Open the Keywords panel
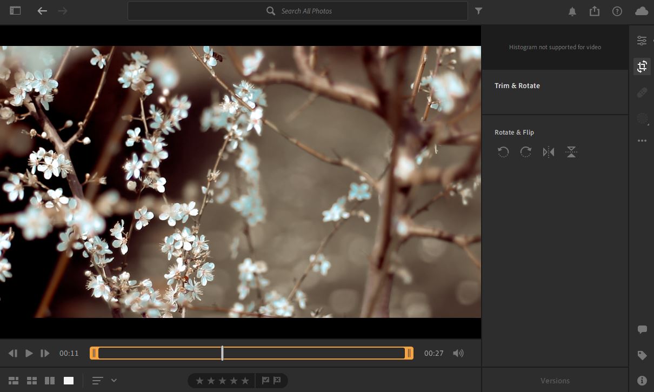 click(642, 355)
